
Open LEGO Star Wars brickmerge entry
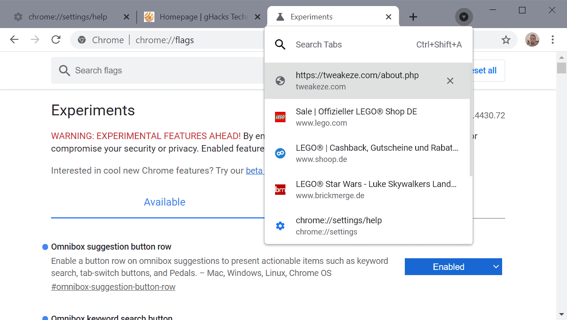click(x=367, y=190)
